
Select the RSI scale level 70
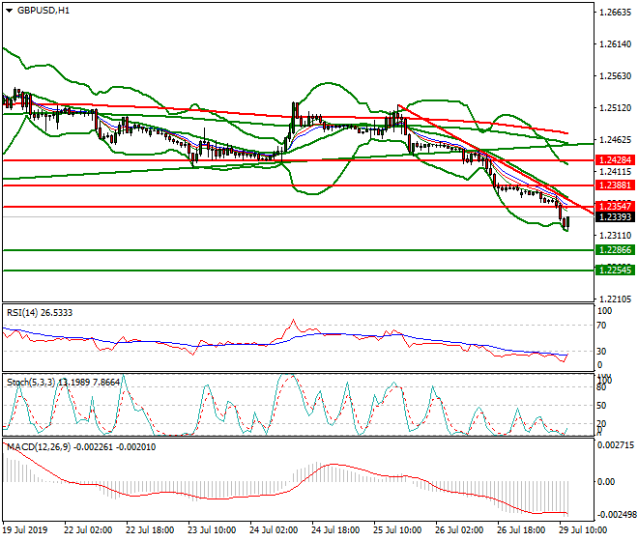click(601, 326)
